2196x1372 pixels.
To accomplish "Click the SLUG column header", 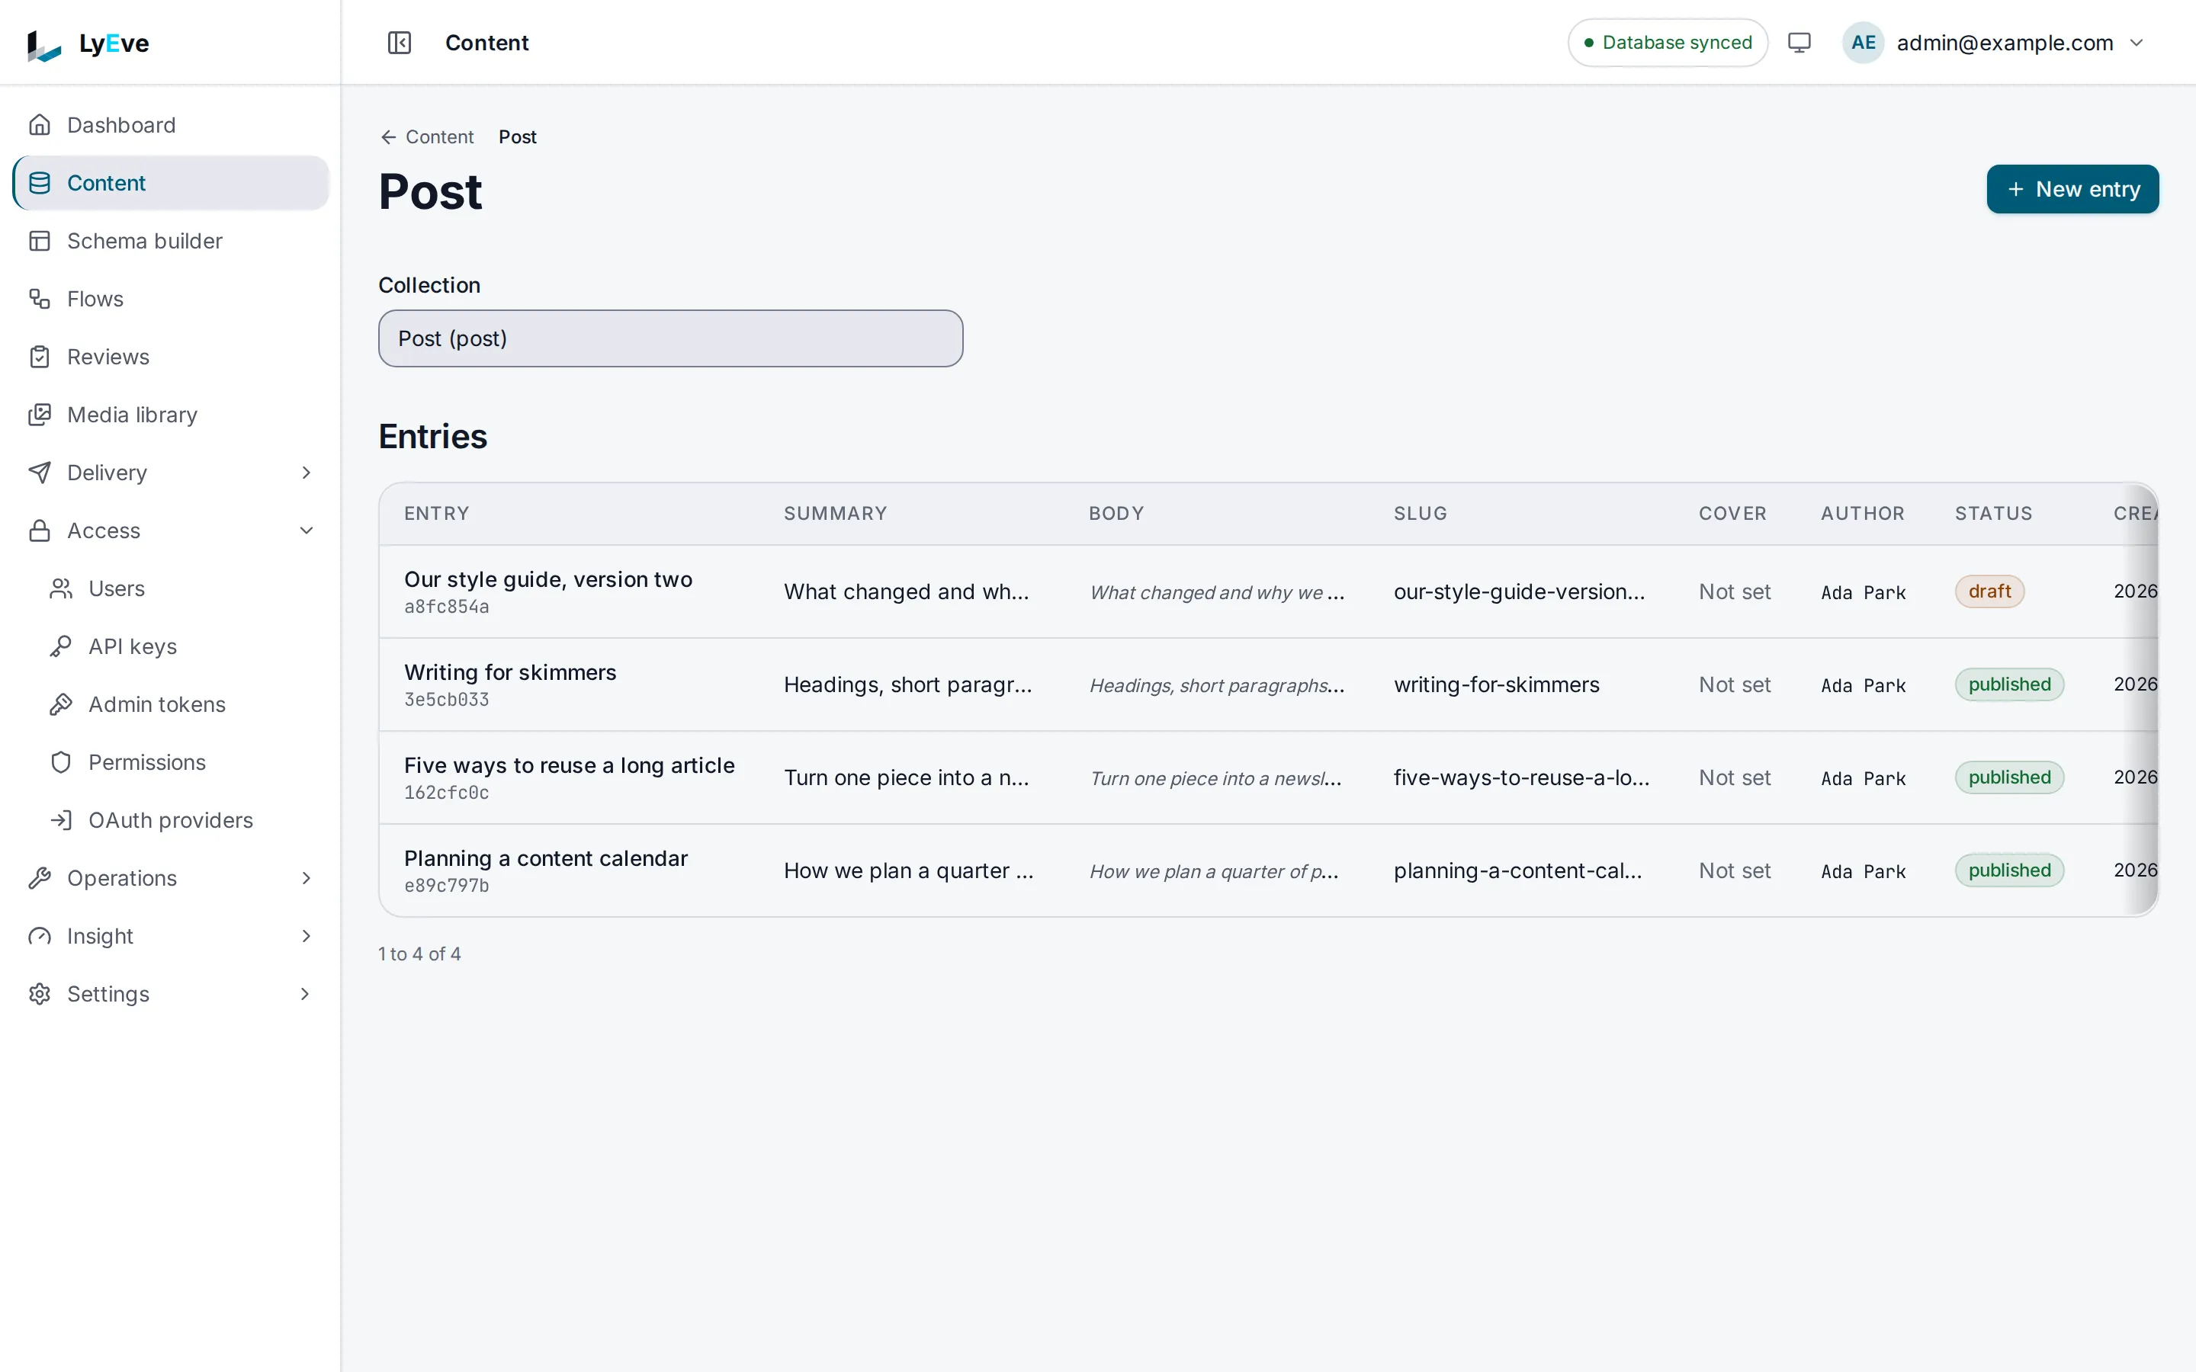I will pyautogui.click(x=1420, y=514).
